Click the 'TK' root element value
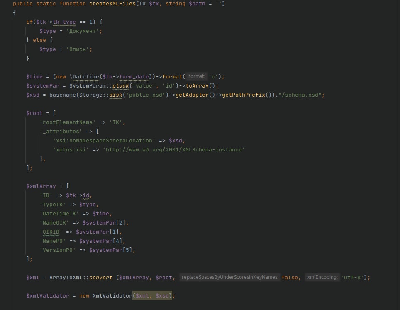Screen dimensions: 400x310 coord(116,122)
